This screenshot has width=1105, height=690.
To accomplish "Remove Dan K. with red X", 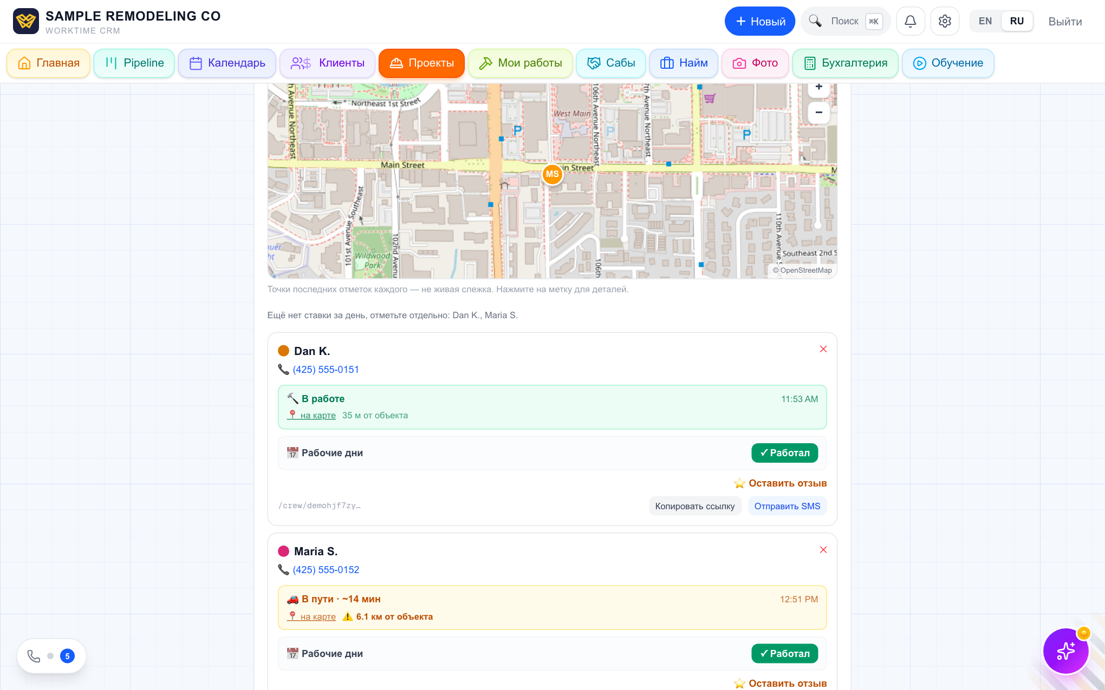I will point(823,349).
